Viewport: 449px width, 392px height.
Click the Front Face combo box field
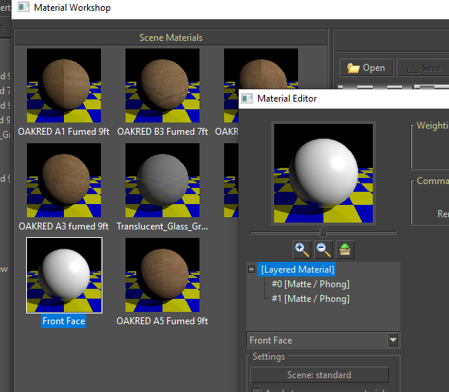point(323,340)
